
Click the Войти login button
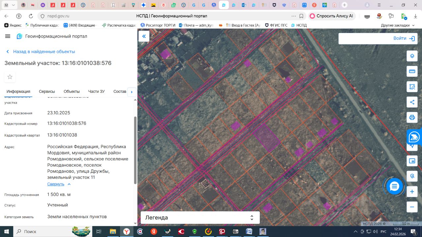(x=403, y=39)
